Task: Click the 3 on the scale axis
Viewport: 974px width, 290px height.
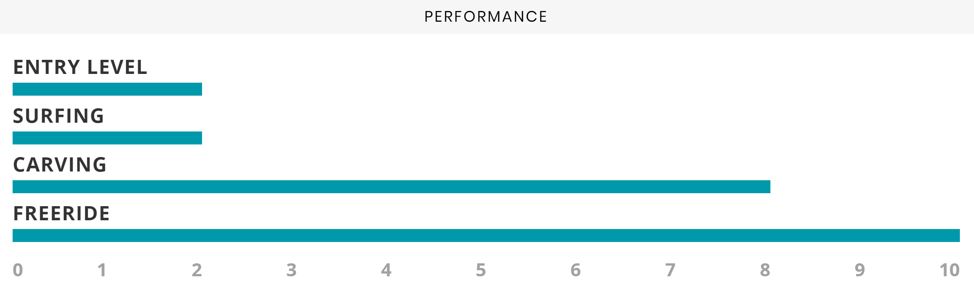Action: (x=291, y=270)
